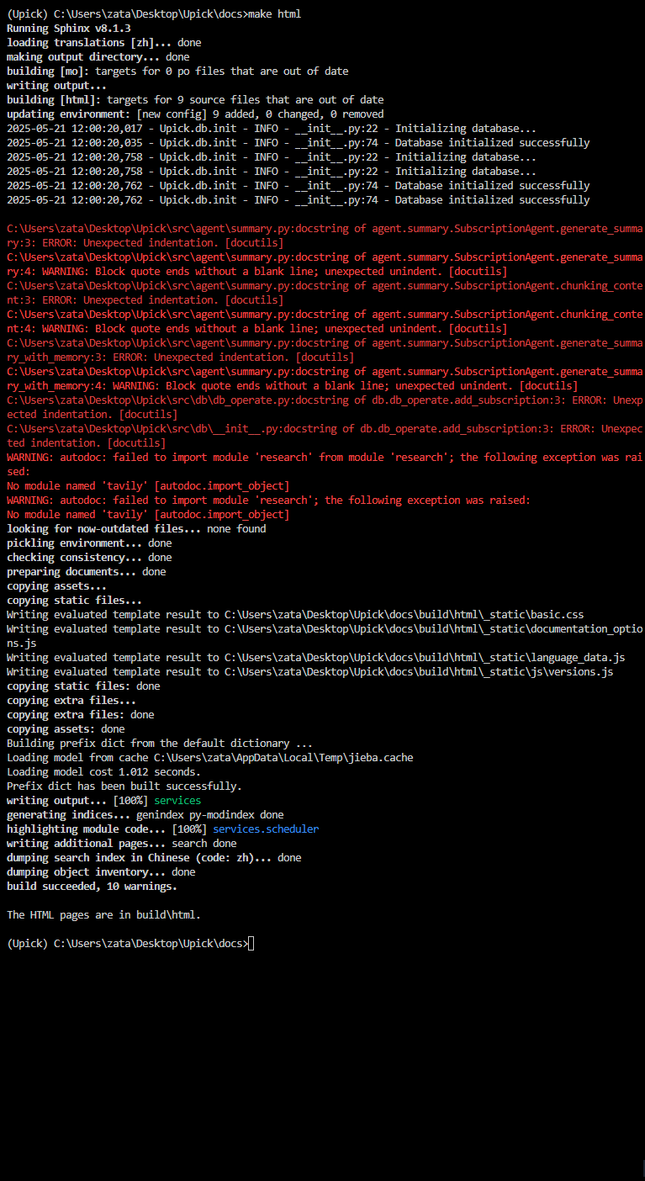This screenshot has width=645, height=1181.
Task: Click the versions.js output path line
Action: pos(310,672)
